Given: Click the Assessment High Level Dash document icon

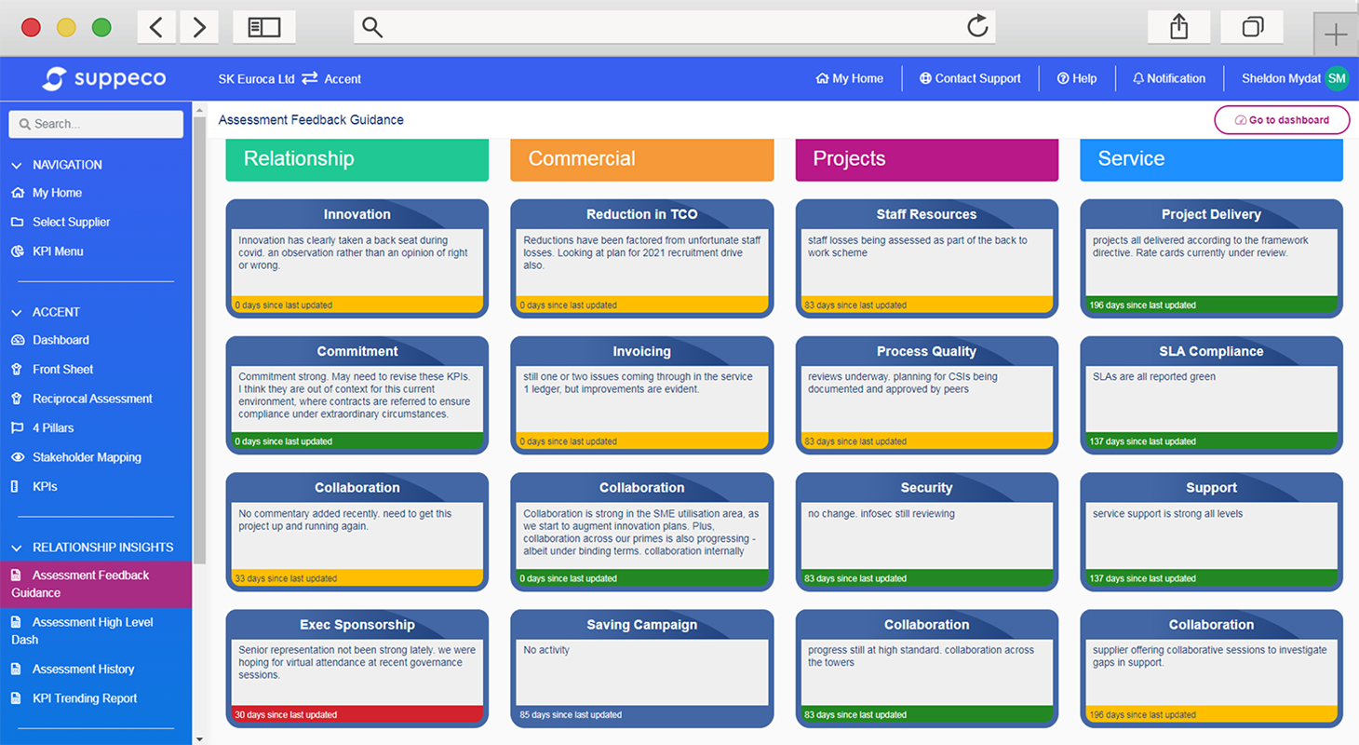Looking at the screenshot, I should [16, 622].
